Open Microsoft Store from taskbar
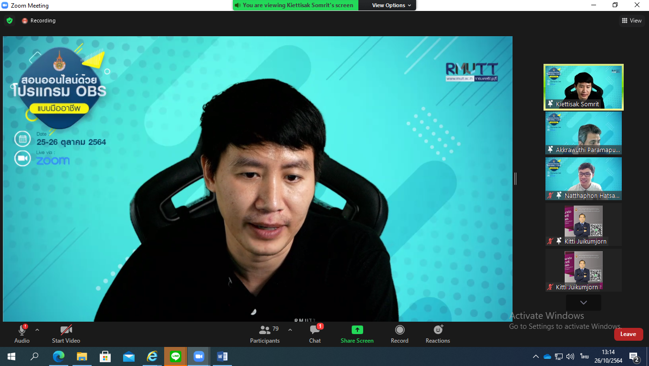Viewport: 649px width, 366px height. point(105,356)
